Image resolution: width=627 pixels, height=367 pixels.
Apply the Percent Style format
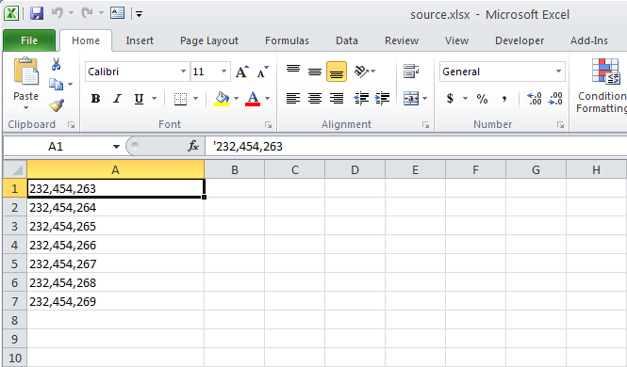pos(482,99)
